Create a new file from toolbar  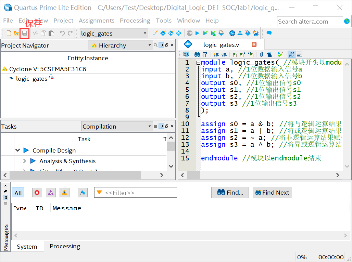click(x=9, y=34)
